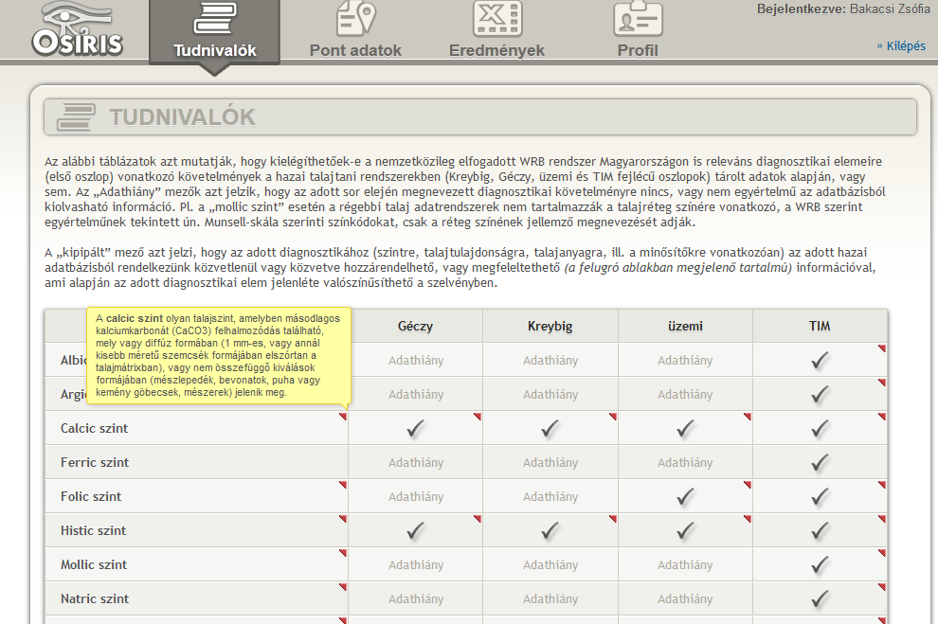The image size is (938, 624).
Task: Click TIM checkmark in Calcic szint row
Action: tap(820, 428)
